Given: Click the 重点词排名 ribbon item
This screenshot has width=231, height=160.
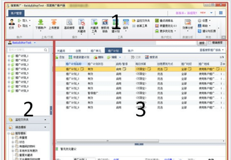Looking at the screenshot, I should click(164, 21).
